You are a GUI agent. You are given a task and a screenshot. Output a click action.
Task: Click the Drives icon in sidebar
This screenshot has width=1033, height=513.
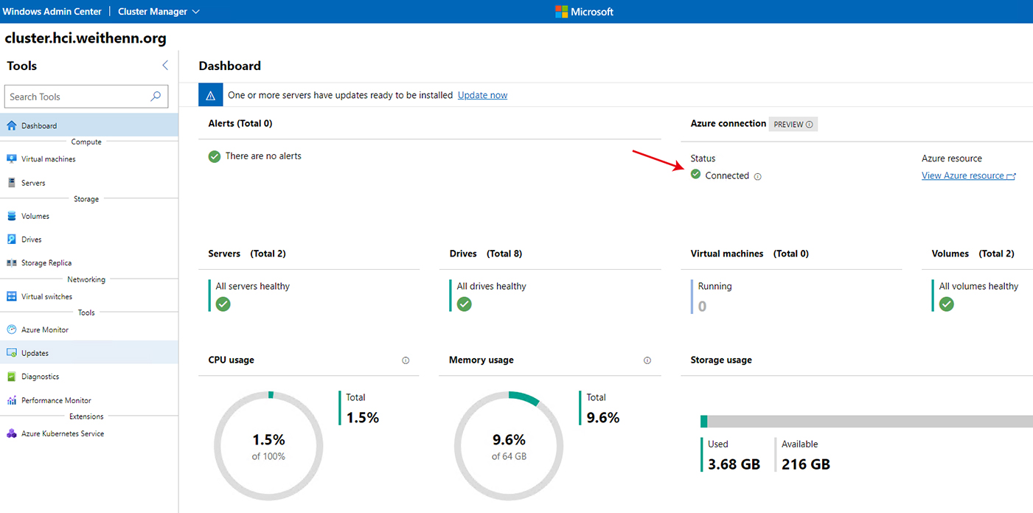11,240
